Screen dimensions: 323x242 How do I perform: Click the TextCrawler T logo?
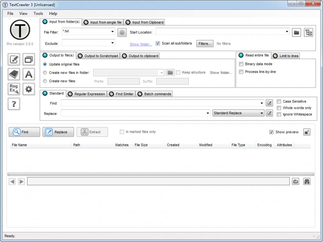click(20, 30)
